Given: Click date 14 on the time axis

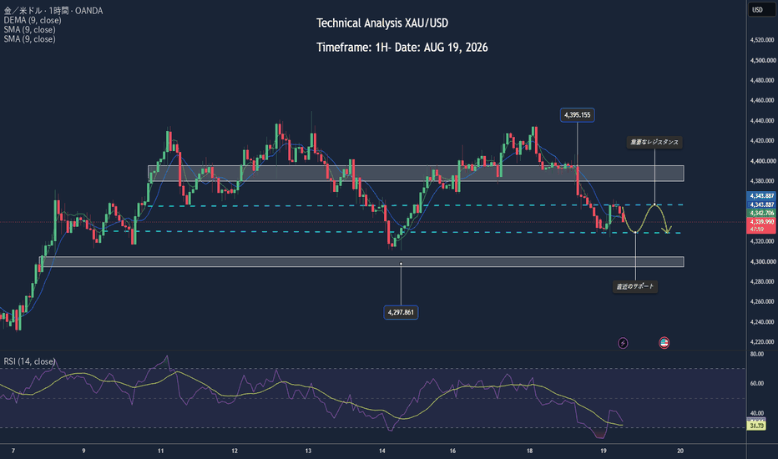Looking at the screenshot, I should point(382,451).
